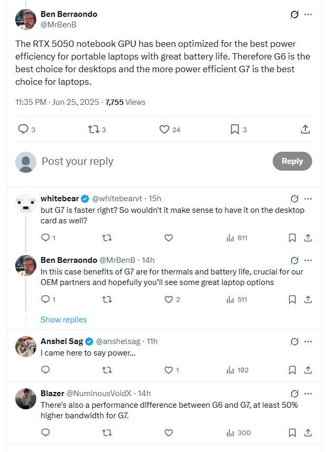329x452 pixels.
Task: Like whitebear's reply
Action: coord(168,238)
